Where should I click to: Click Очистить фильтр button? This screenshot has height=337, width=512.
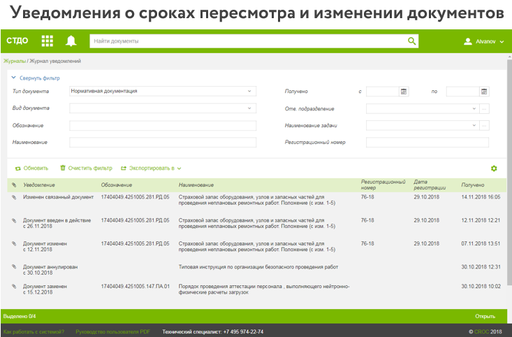pos(86,168)
